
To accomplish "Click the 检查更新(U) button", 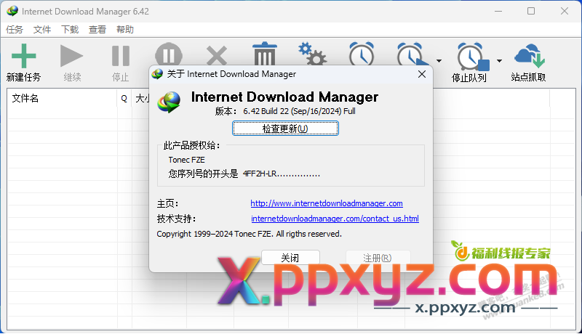I will coord(285,129).
